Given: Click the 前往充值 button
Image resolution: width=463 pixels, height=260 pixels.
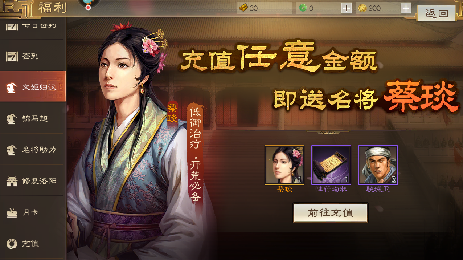Looking at the screenshot, I should click(x=331, y=213).
